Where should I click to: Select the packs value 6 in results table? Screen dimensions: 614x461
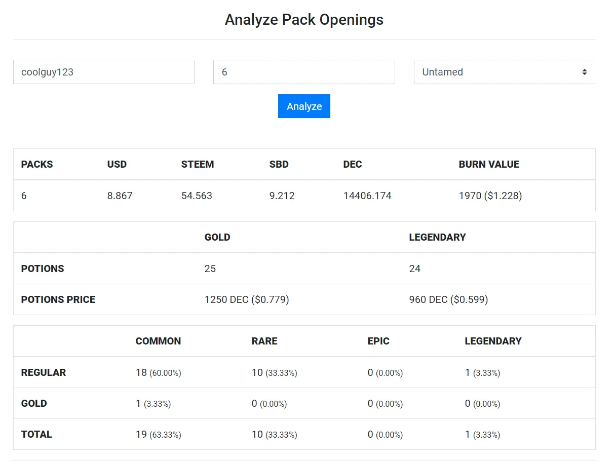click(x=24, y=196)
